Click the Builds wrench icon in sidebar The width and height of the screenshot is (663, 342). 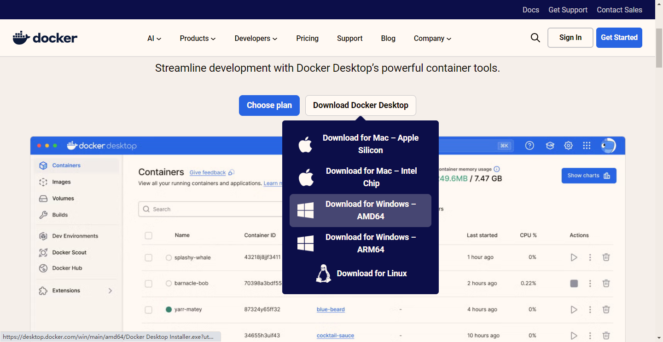coord(43,215)
